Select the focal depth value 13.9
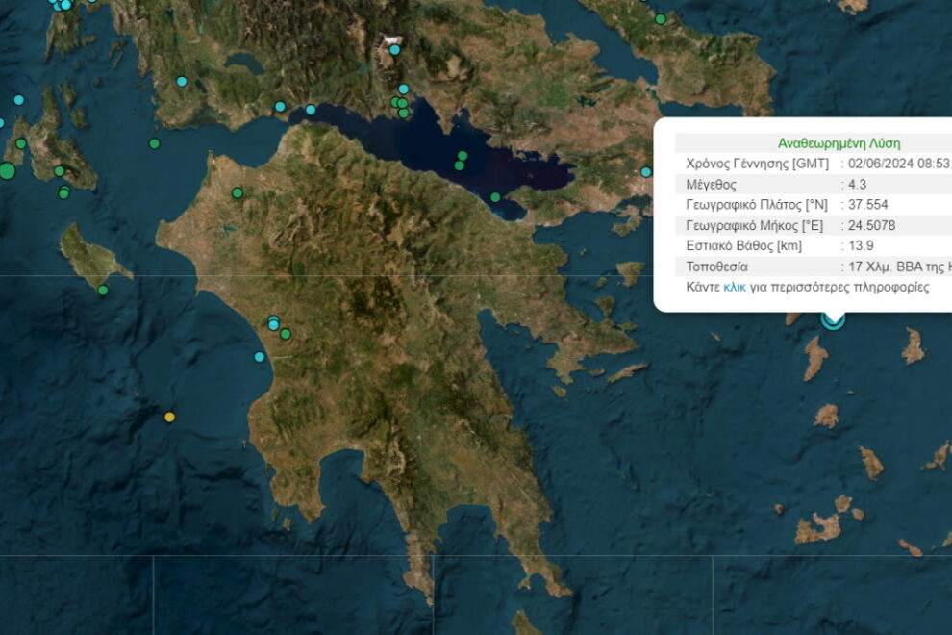 pos(861,245)
